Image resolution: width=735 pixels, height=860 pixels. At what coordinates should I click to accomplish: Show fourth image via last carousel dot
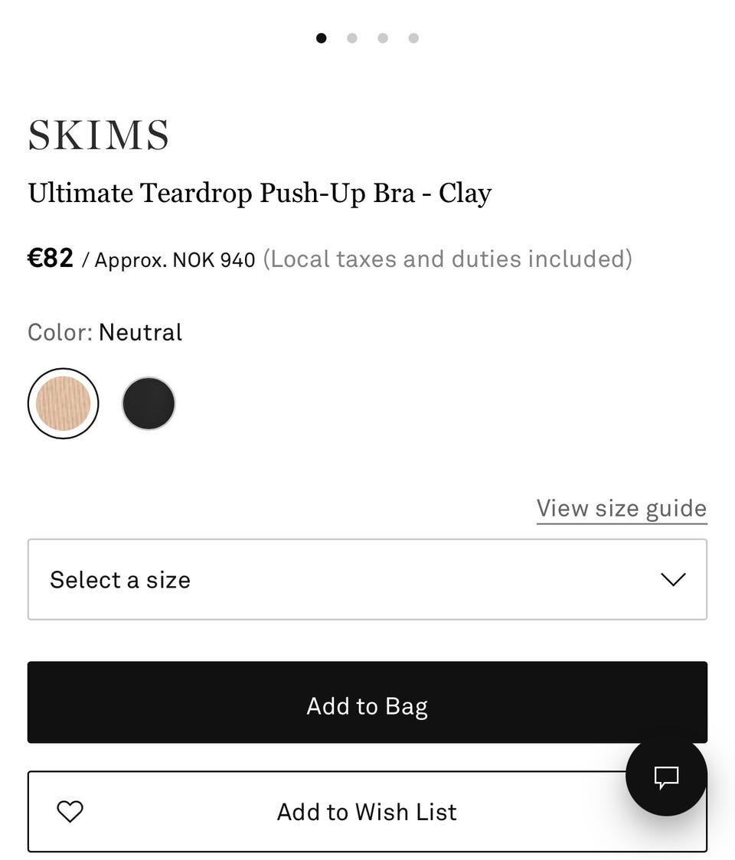coord(413,38)
